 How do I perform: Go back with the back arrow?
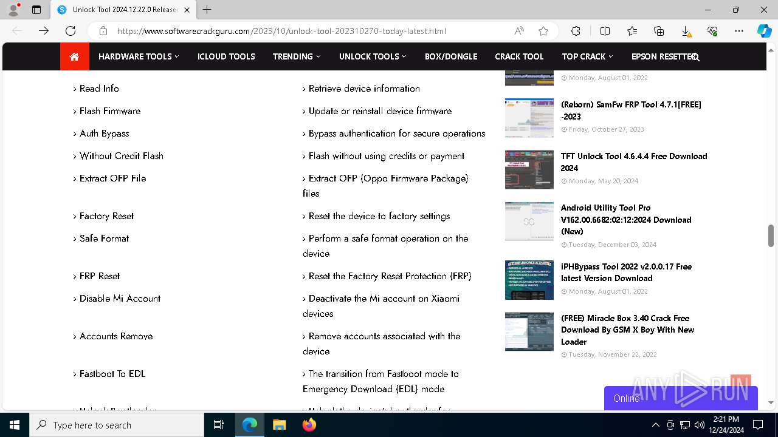click(x=17, y=31)
